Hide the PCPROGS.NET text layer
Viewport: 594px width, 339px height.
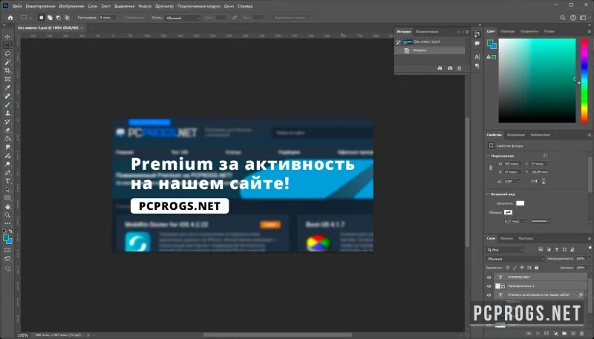coord(489,277)
